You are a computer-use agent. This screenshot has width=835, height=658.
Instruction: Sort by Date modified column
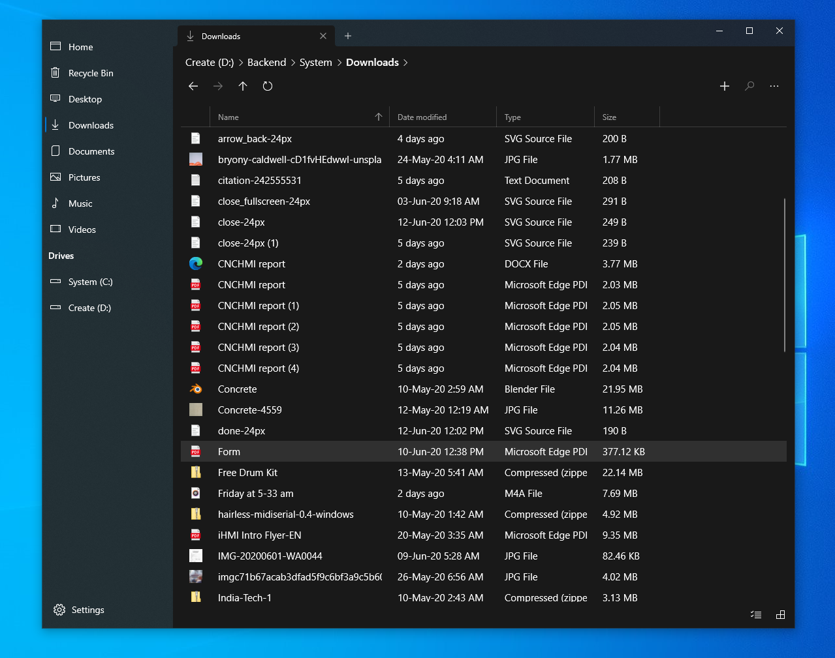[x=443, y=117]
